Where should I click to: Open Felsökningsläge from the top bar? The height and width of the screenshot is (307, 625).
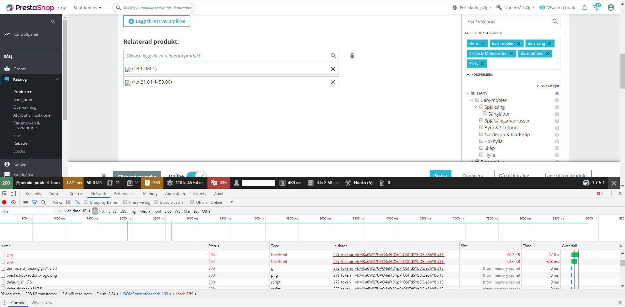point(471,8)
